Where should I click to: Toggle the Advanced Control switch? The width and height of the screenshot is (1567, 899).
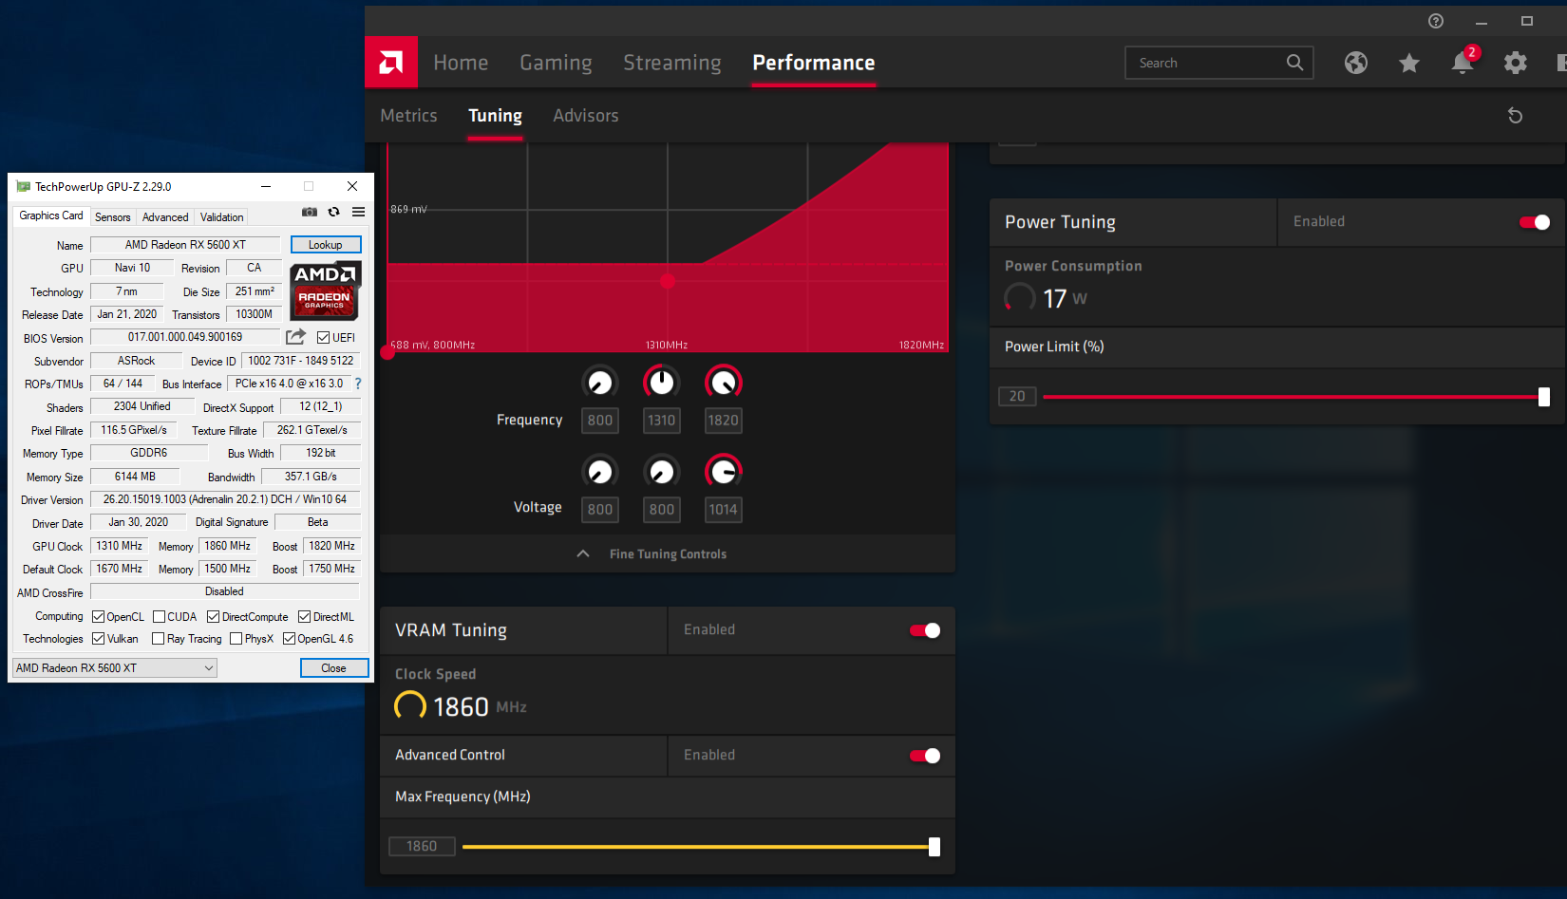click(925, 756)
